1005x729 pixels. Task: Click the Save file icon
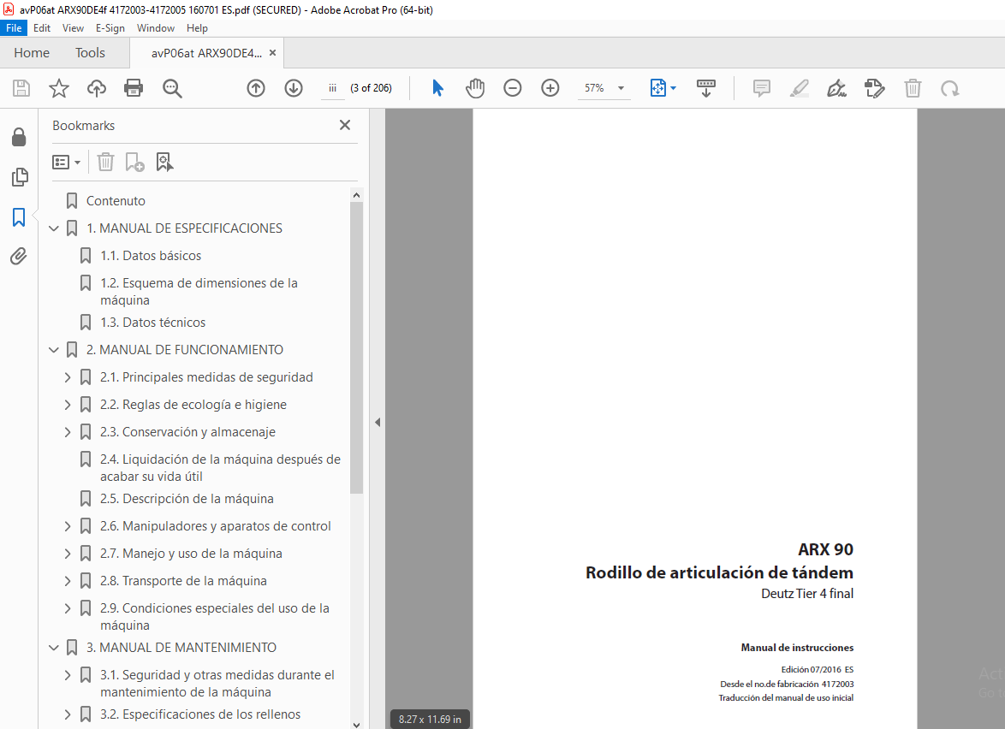(21, 88)
